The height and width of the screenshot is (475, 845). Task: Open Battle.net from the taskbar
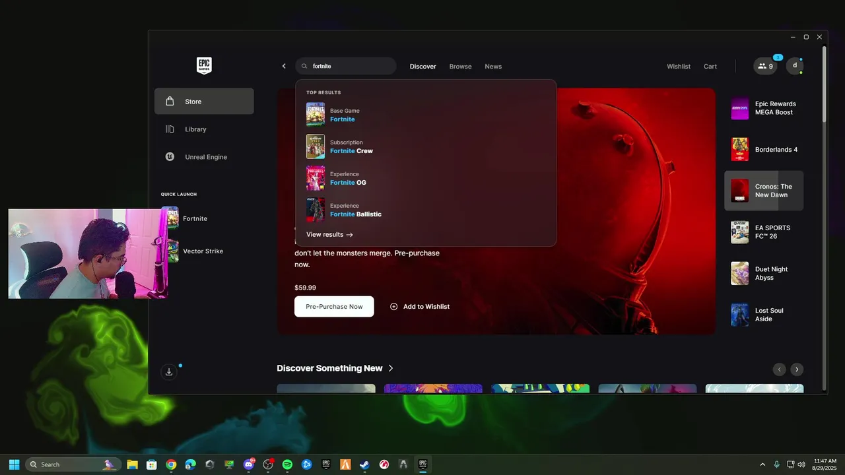[x=306, y=464]
